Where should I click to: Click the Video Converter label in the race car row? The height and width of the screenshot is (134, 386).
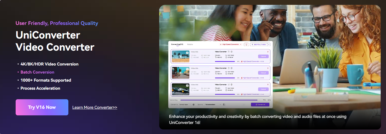tap(221, 84)
